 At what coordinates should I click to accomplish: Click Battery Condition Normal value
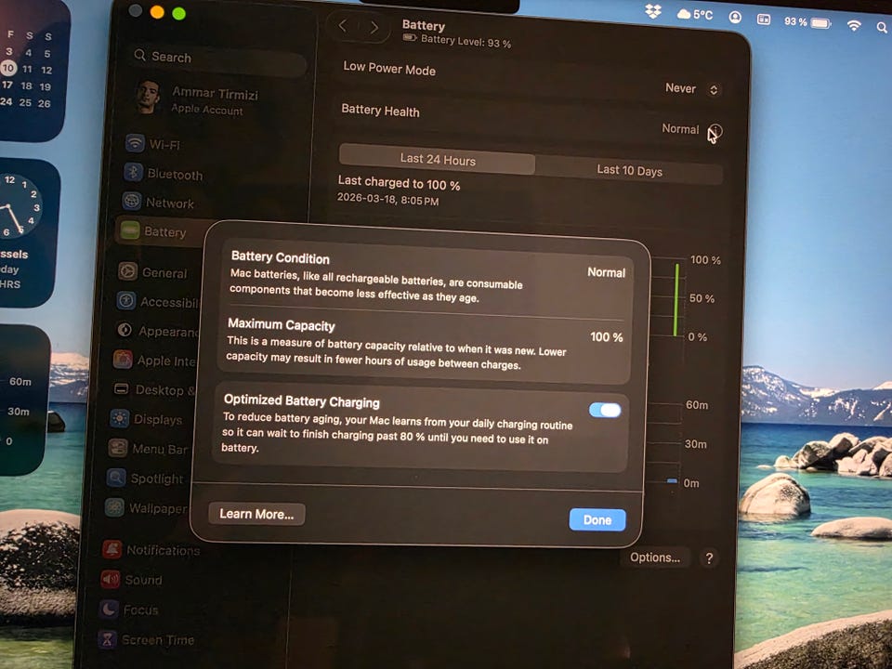(607, 272)
